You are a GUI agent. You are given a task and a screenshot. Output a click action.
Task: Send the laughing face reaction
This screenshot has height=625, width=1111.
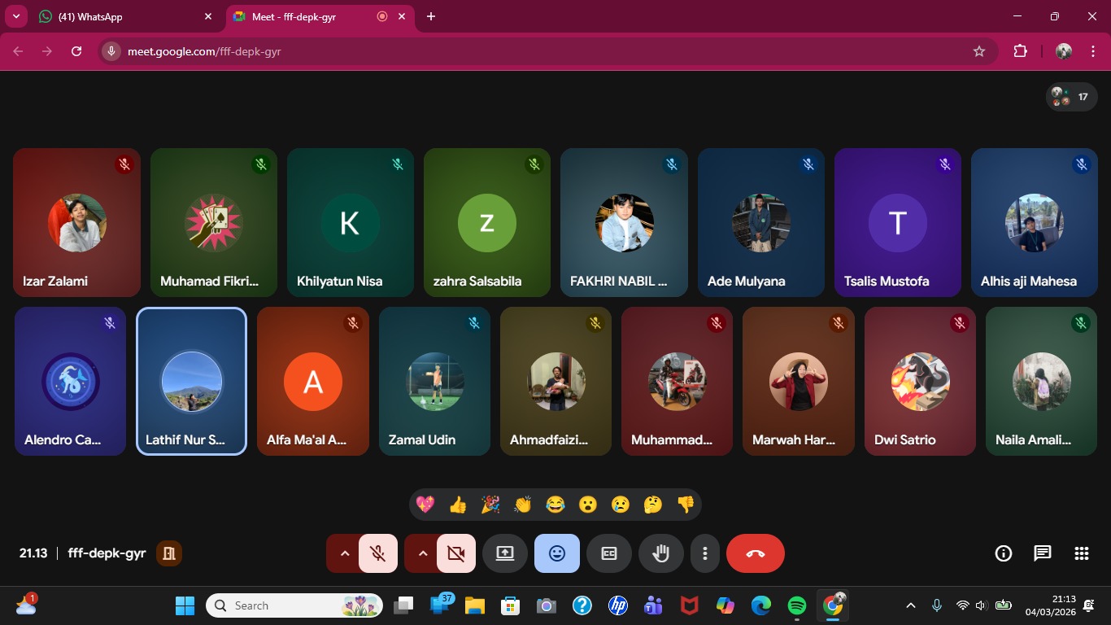coord(555,505)
